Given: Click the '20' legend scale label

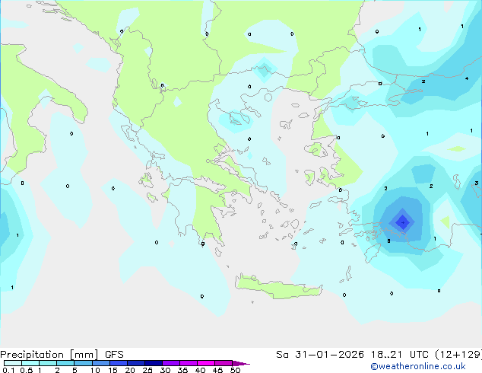Looking at the screenshot, I should tap(130, 370).
